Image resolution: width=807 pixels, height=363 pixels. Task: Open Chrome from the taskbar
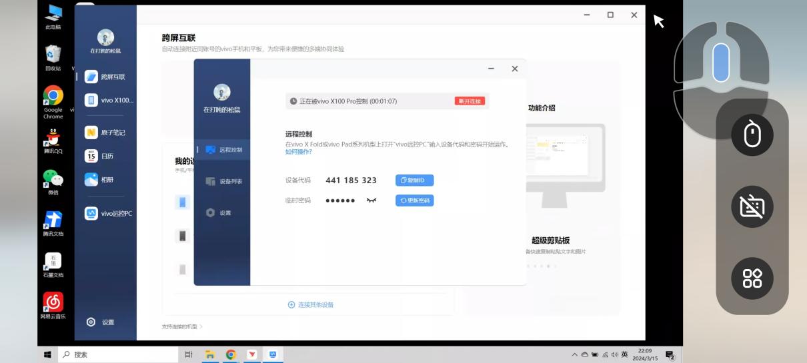pos(231,355)
